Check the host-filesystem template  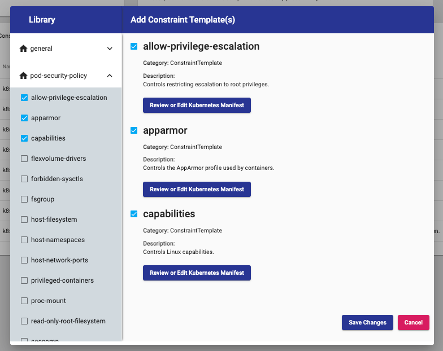24,220
